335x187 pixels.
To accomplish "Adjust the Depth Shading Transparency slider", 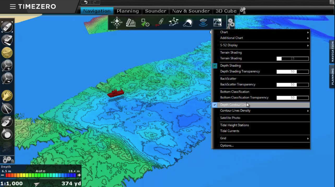I will coord(293,72).
